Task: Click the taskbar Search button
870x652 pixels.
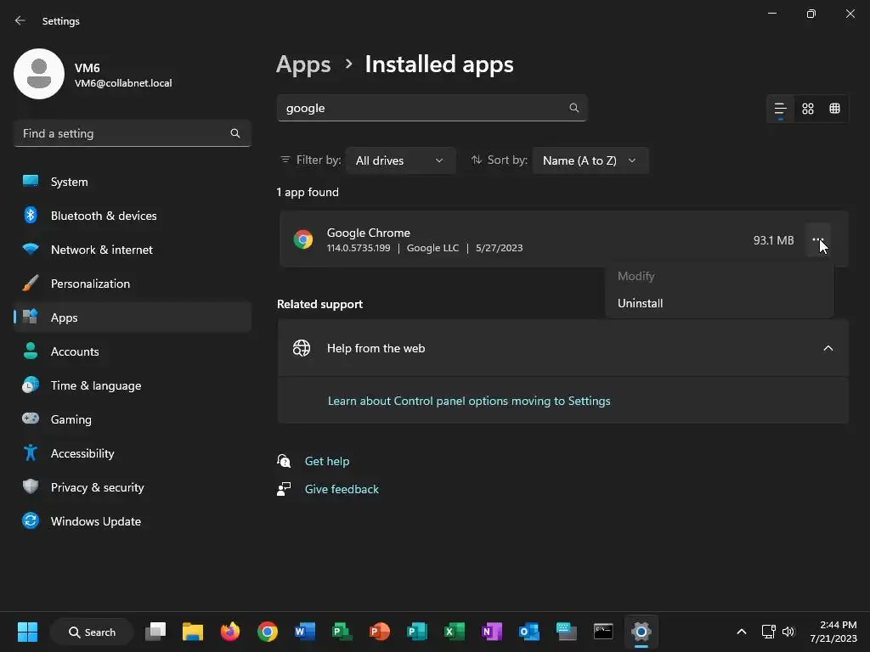Action: pos(92,632)
